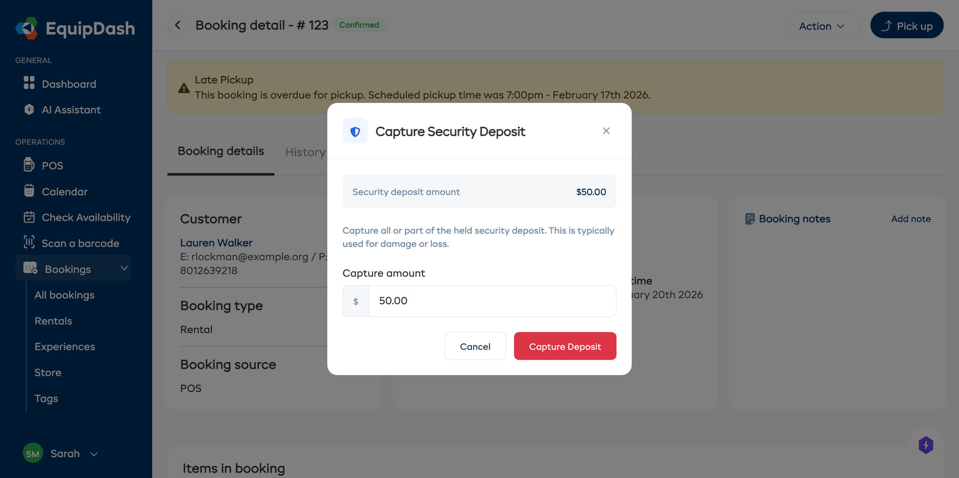This screenshot has width=959, height=478.
Task: Open the Scan a barcode tool
Action: click(x=80, y=243)
